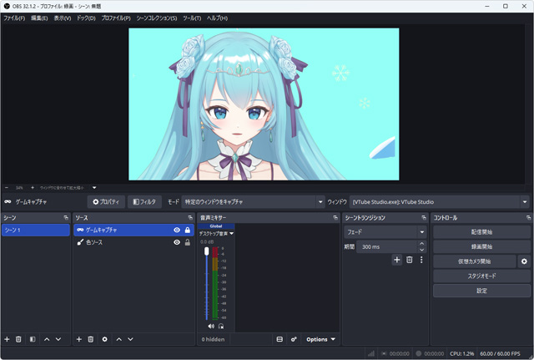Select the ゲームキャプチャ source row
Viewport: 534px width, 360px height.
[x=133, y=230]
